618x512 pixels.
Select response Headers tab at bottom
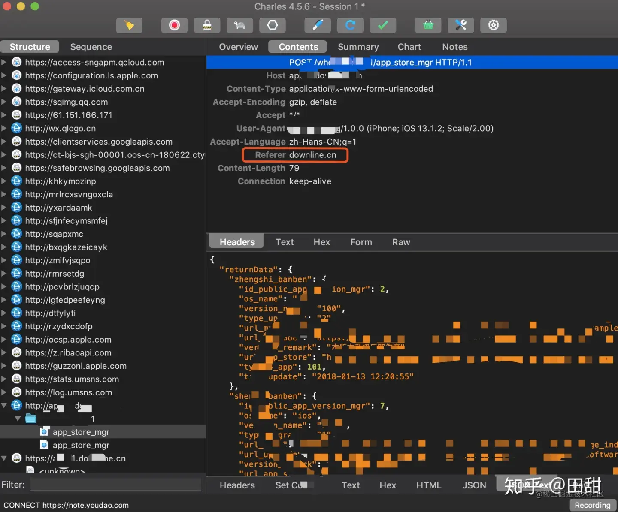coord(237,485)
